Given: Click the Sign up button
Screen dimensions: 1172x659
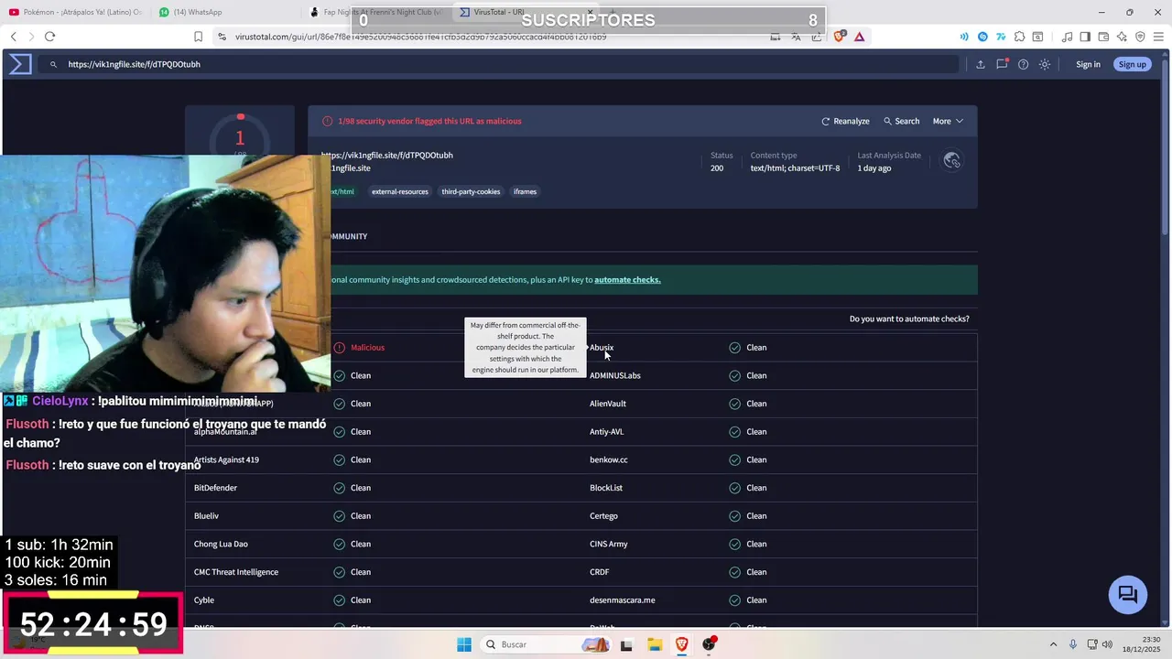Looking at the screenshot, I should click(x=1132, y=64).
